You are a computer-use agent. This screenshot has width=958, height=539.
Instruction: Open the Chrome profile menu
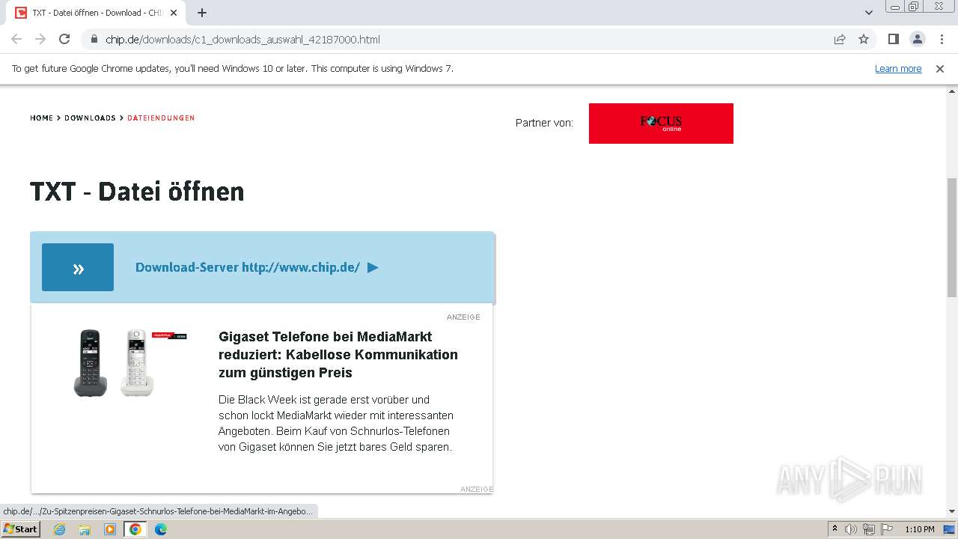coord(917,39)
